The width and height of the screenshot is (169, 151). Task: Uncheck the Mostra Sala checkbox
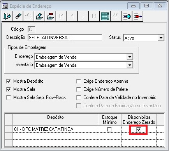pos(9,89)
